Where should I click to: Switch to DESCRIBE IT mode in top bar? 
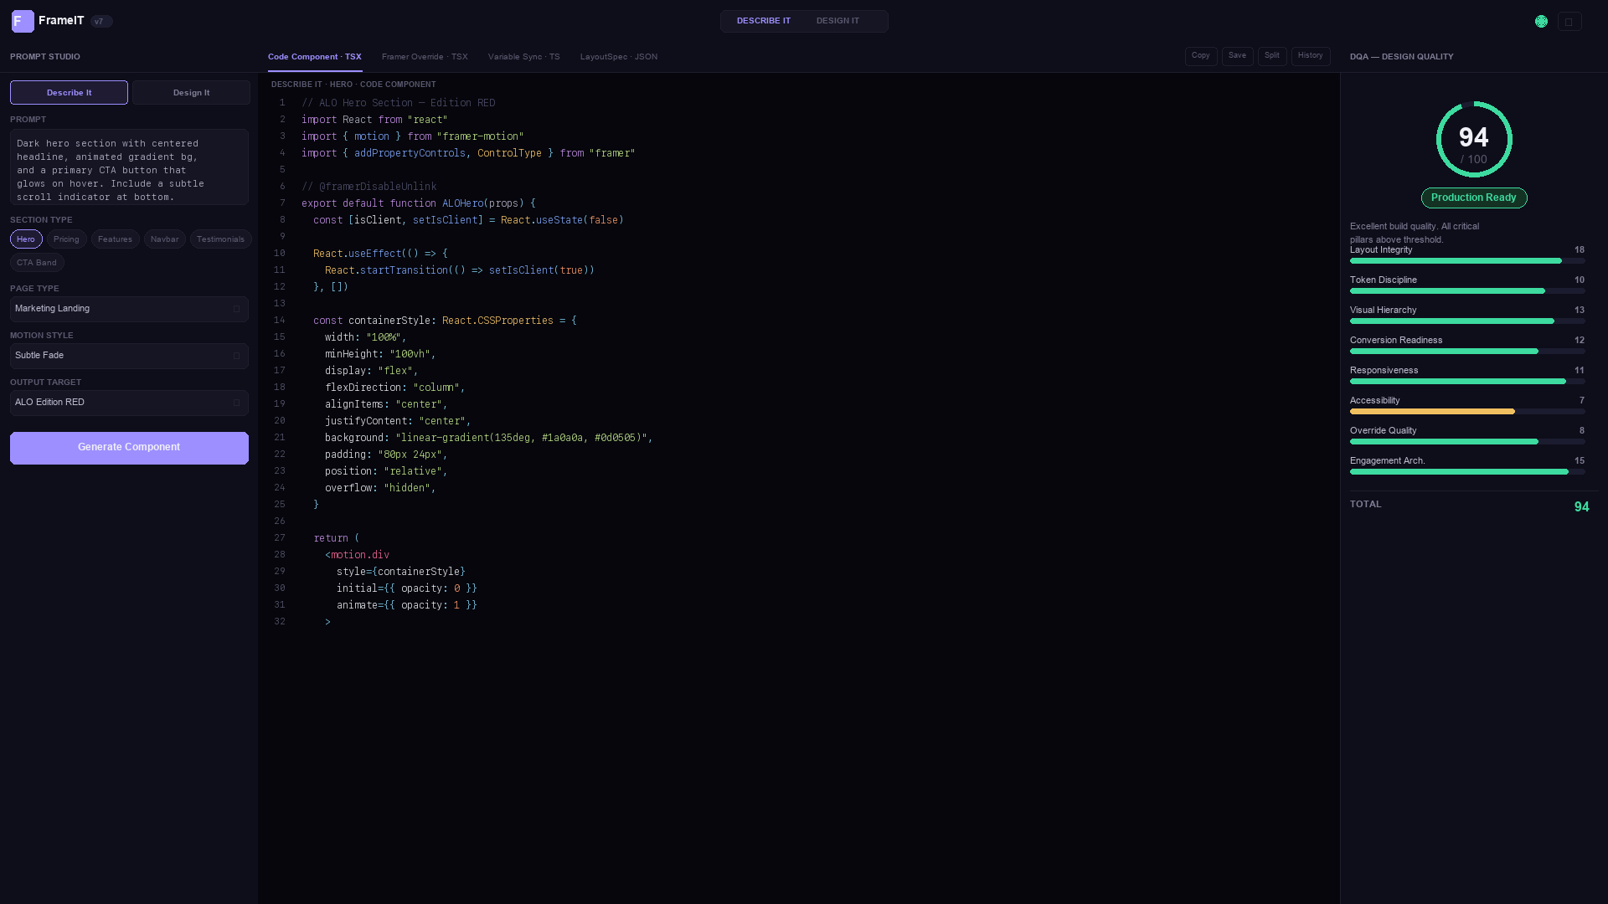[763, 21]
